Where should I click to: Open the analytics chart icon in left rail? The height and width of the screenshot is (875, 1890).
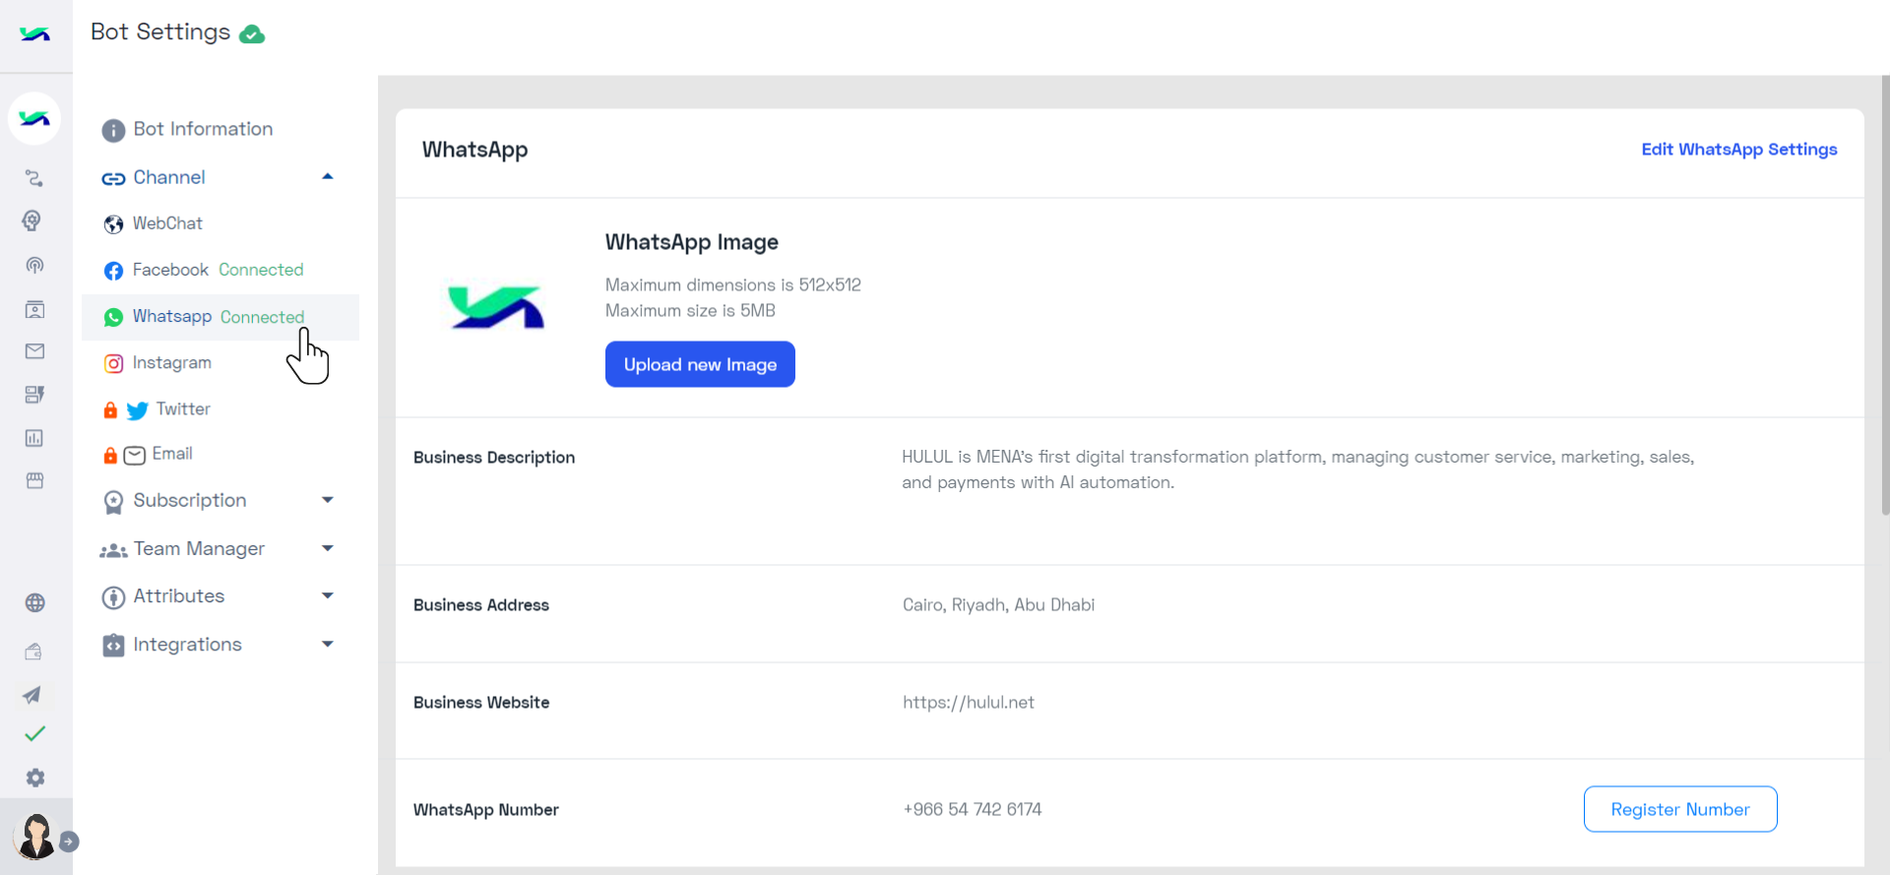34,438
